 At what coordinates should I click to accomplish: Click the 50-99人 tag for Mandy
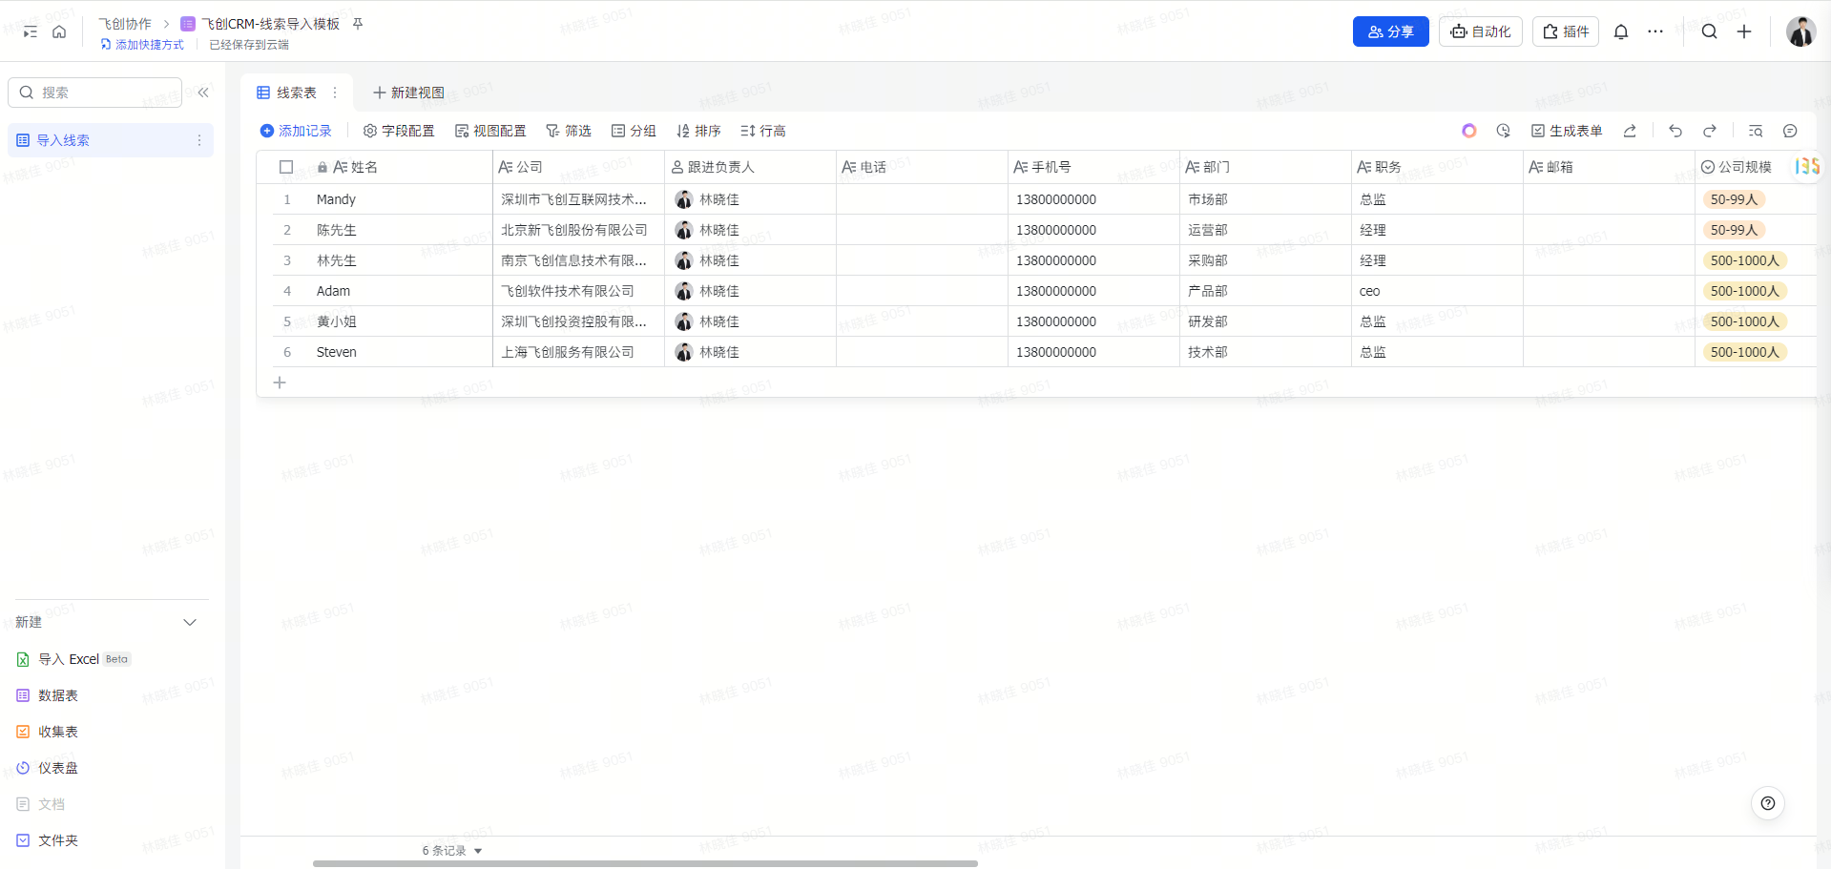(1733, 199)
